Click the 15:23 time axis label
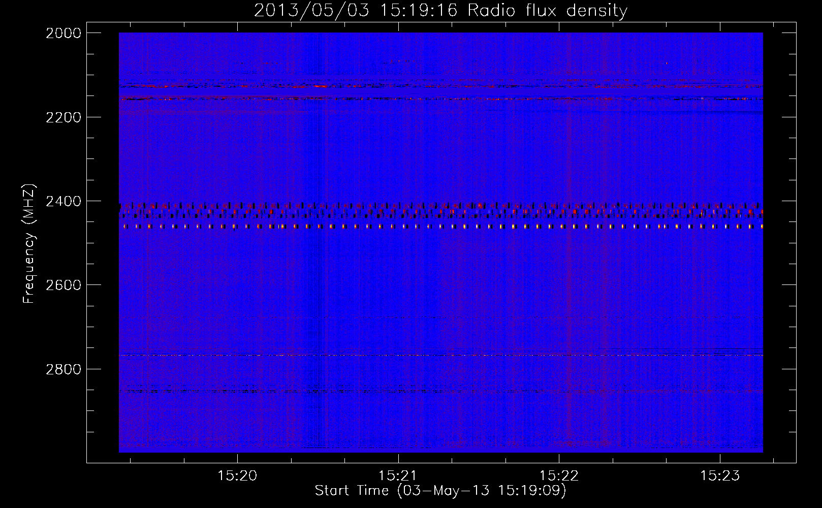Screen dimensions: 822x508 pyautogui.click(x=720, y=476)
